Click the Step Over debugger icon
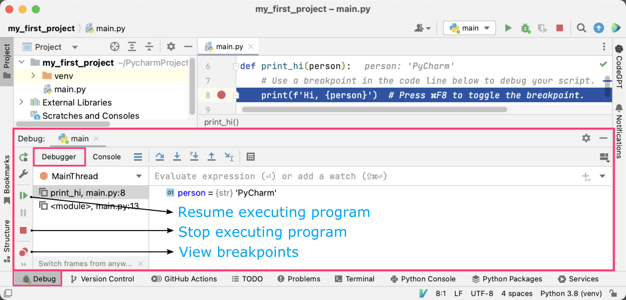 click(160, 157)
